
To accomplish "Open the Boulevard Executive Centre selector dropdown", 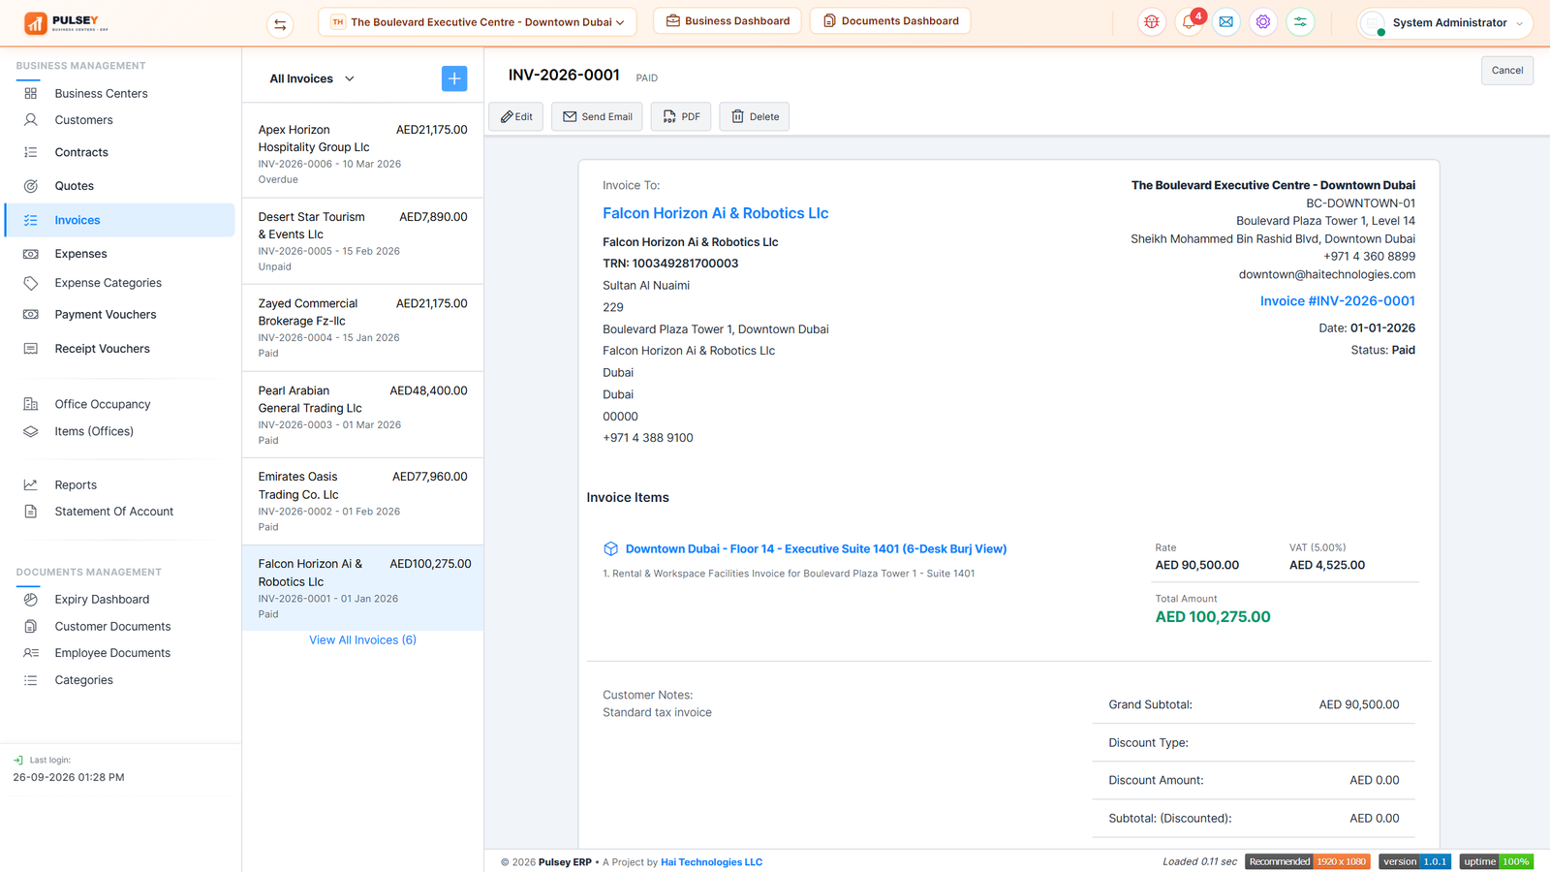I will pyautogui.click(x=478, y=22).
